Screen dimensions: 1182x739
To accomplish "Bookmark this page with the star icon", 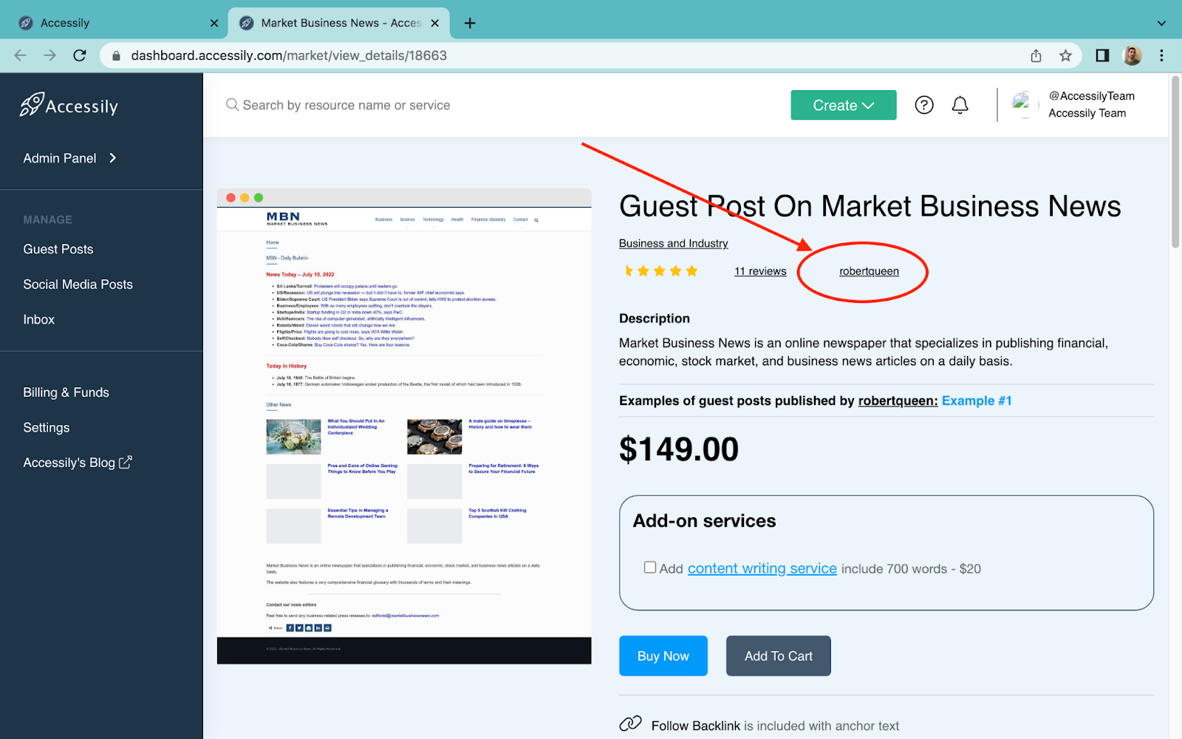I will coord(1065,55).
